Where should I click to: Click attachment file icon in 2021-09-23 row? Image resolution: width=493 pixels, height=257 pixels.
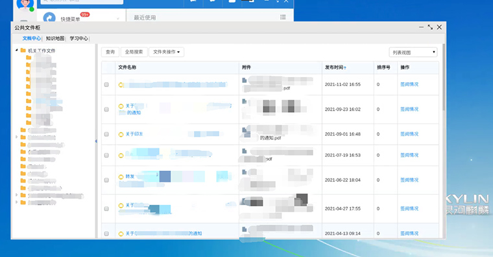coord(244,102)
